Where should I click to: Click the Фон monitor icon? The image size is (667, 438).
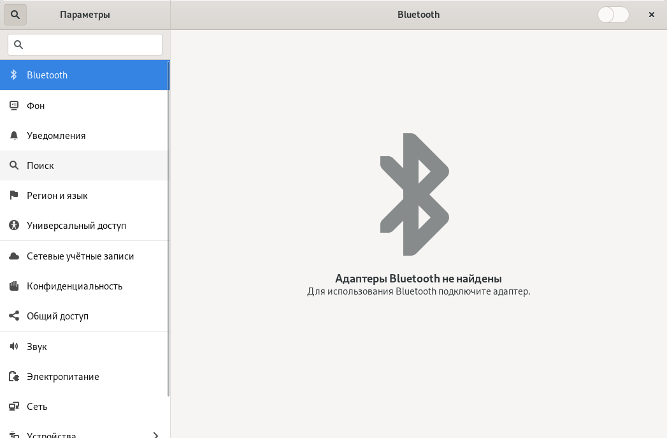coord(13,106)
